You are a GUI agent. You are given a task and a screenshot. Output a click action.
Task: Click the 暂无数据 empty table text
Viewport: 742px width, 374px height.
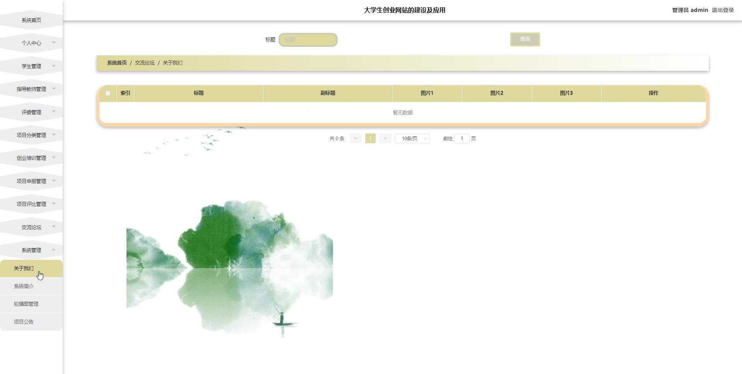(x=403, y=113)
